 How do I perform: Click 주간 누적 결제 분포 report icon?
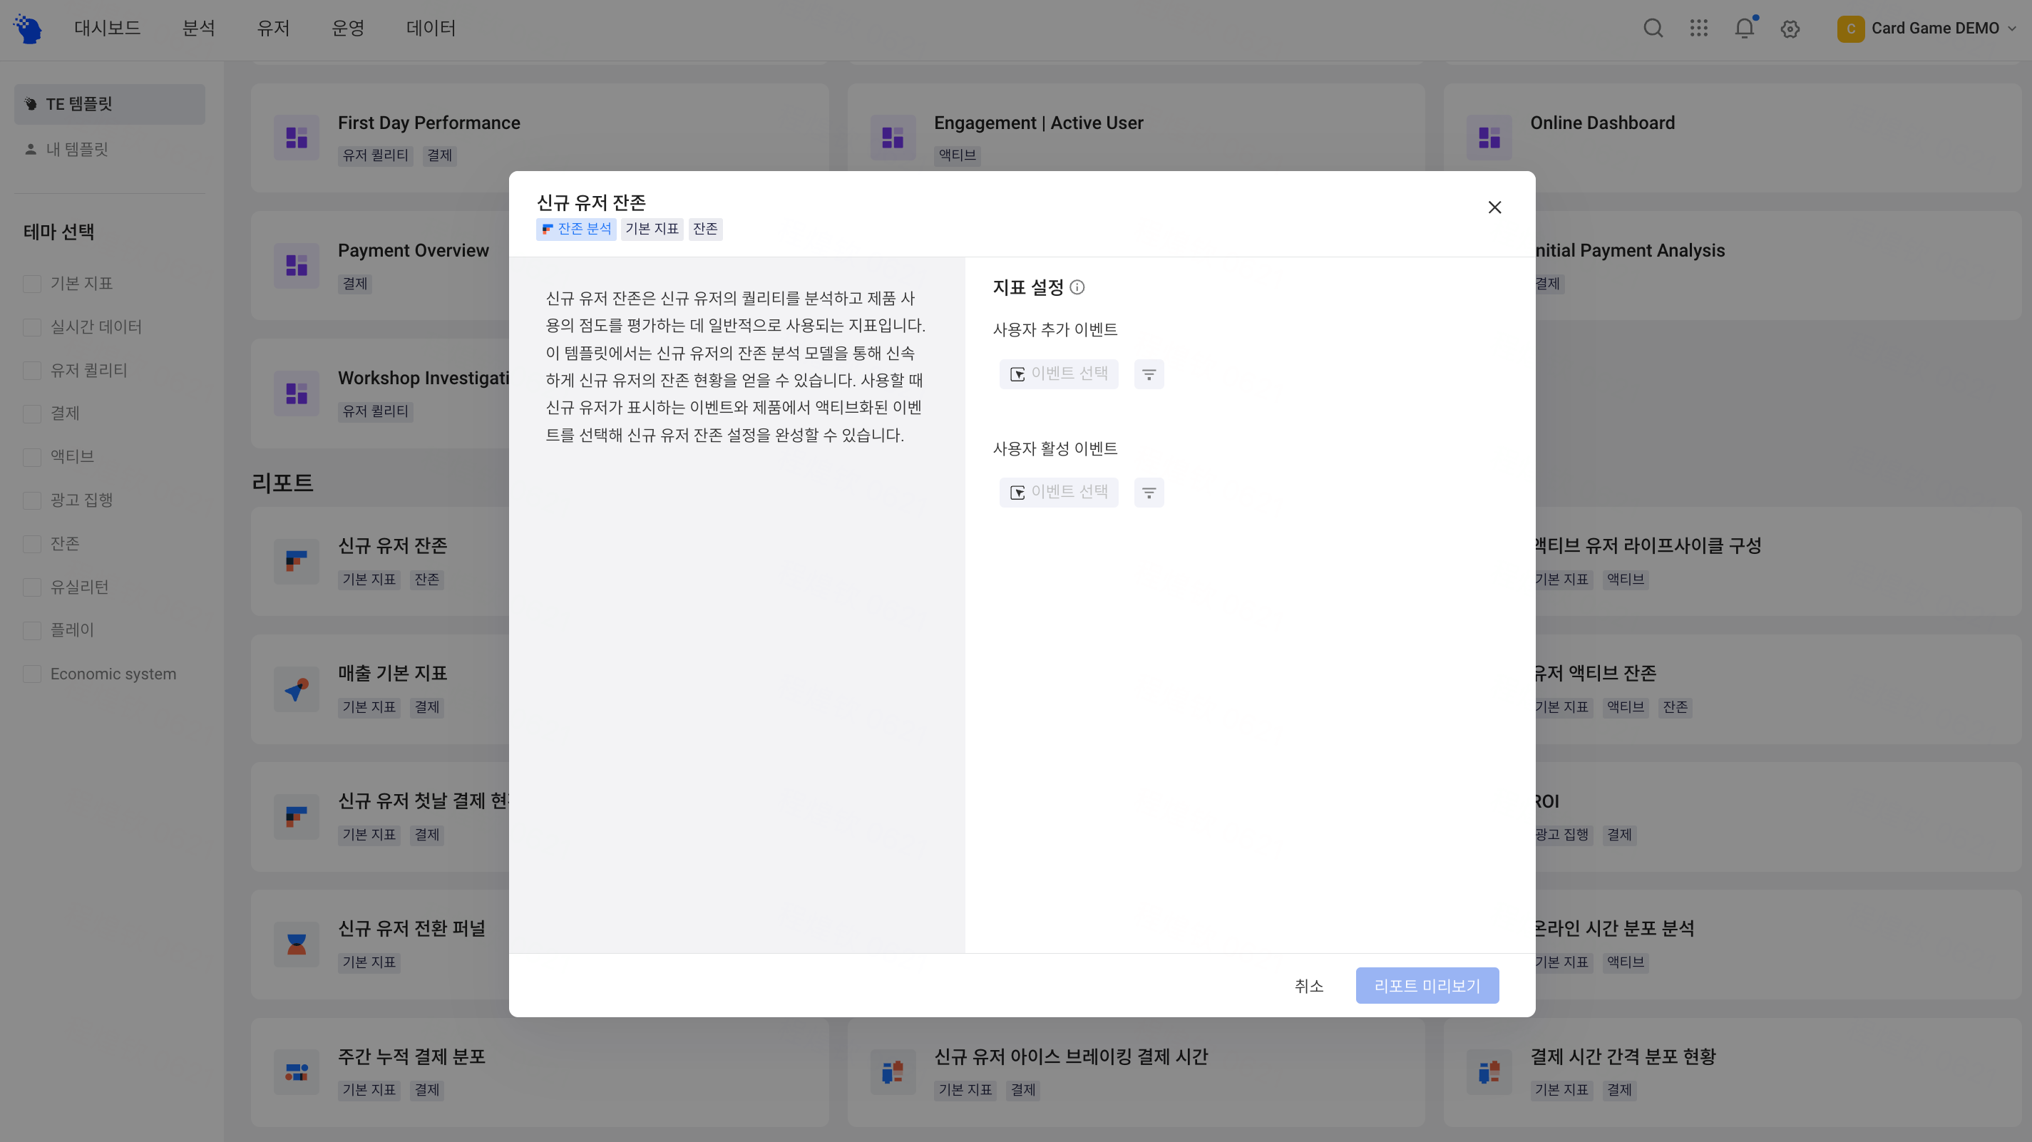coord(297,1072)
